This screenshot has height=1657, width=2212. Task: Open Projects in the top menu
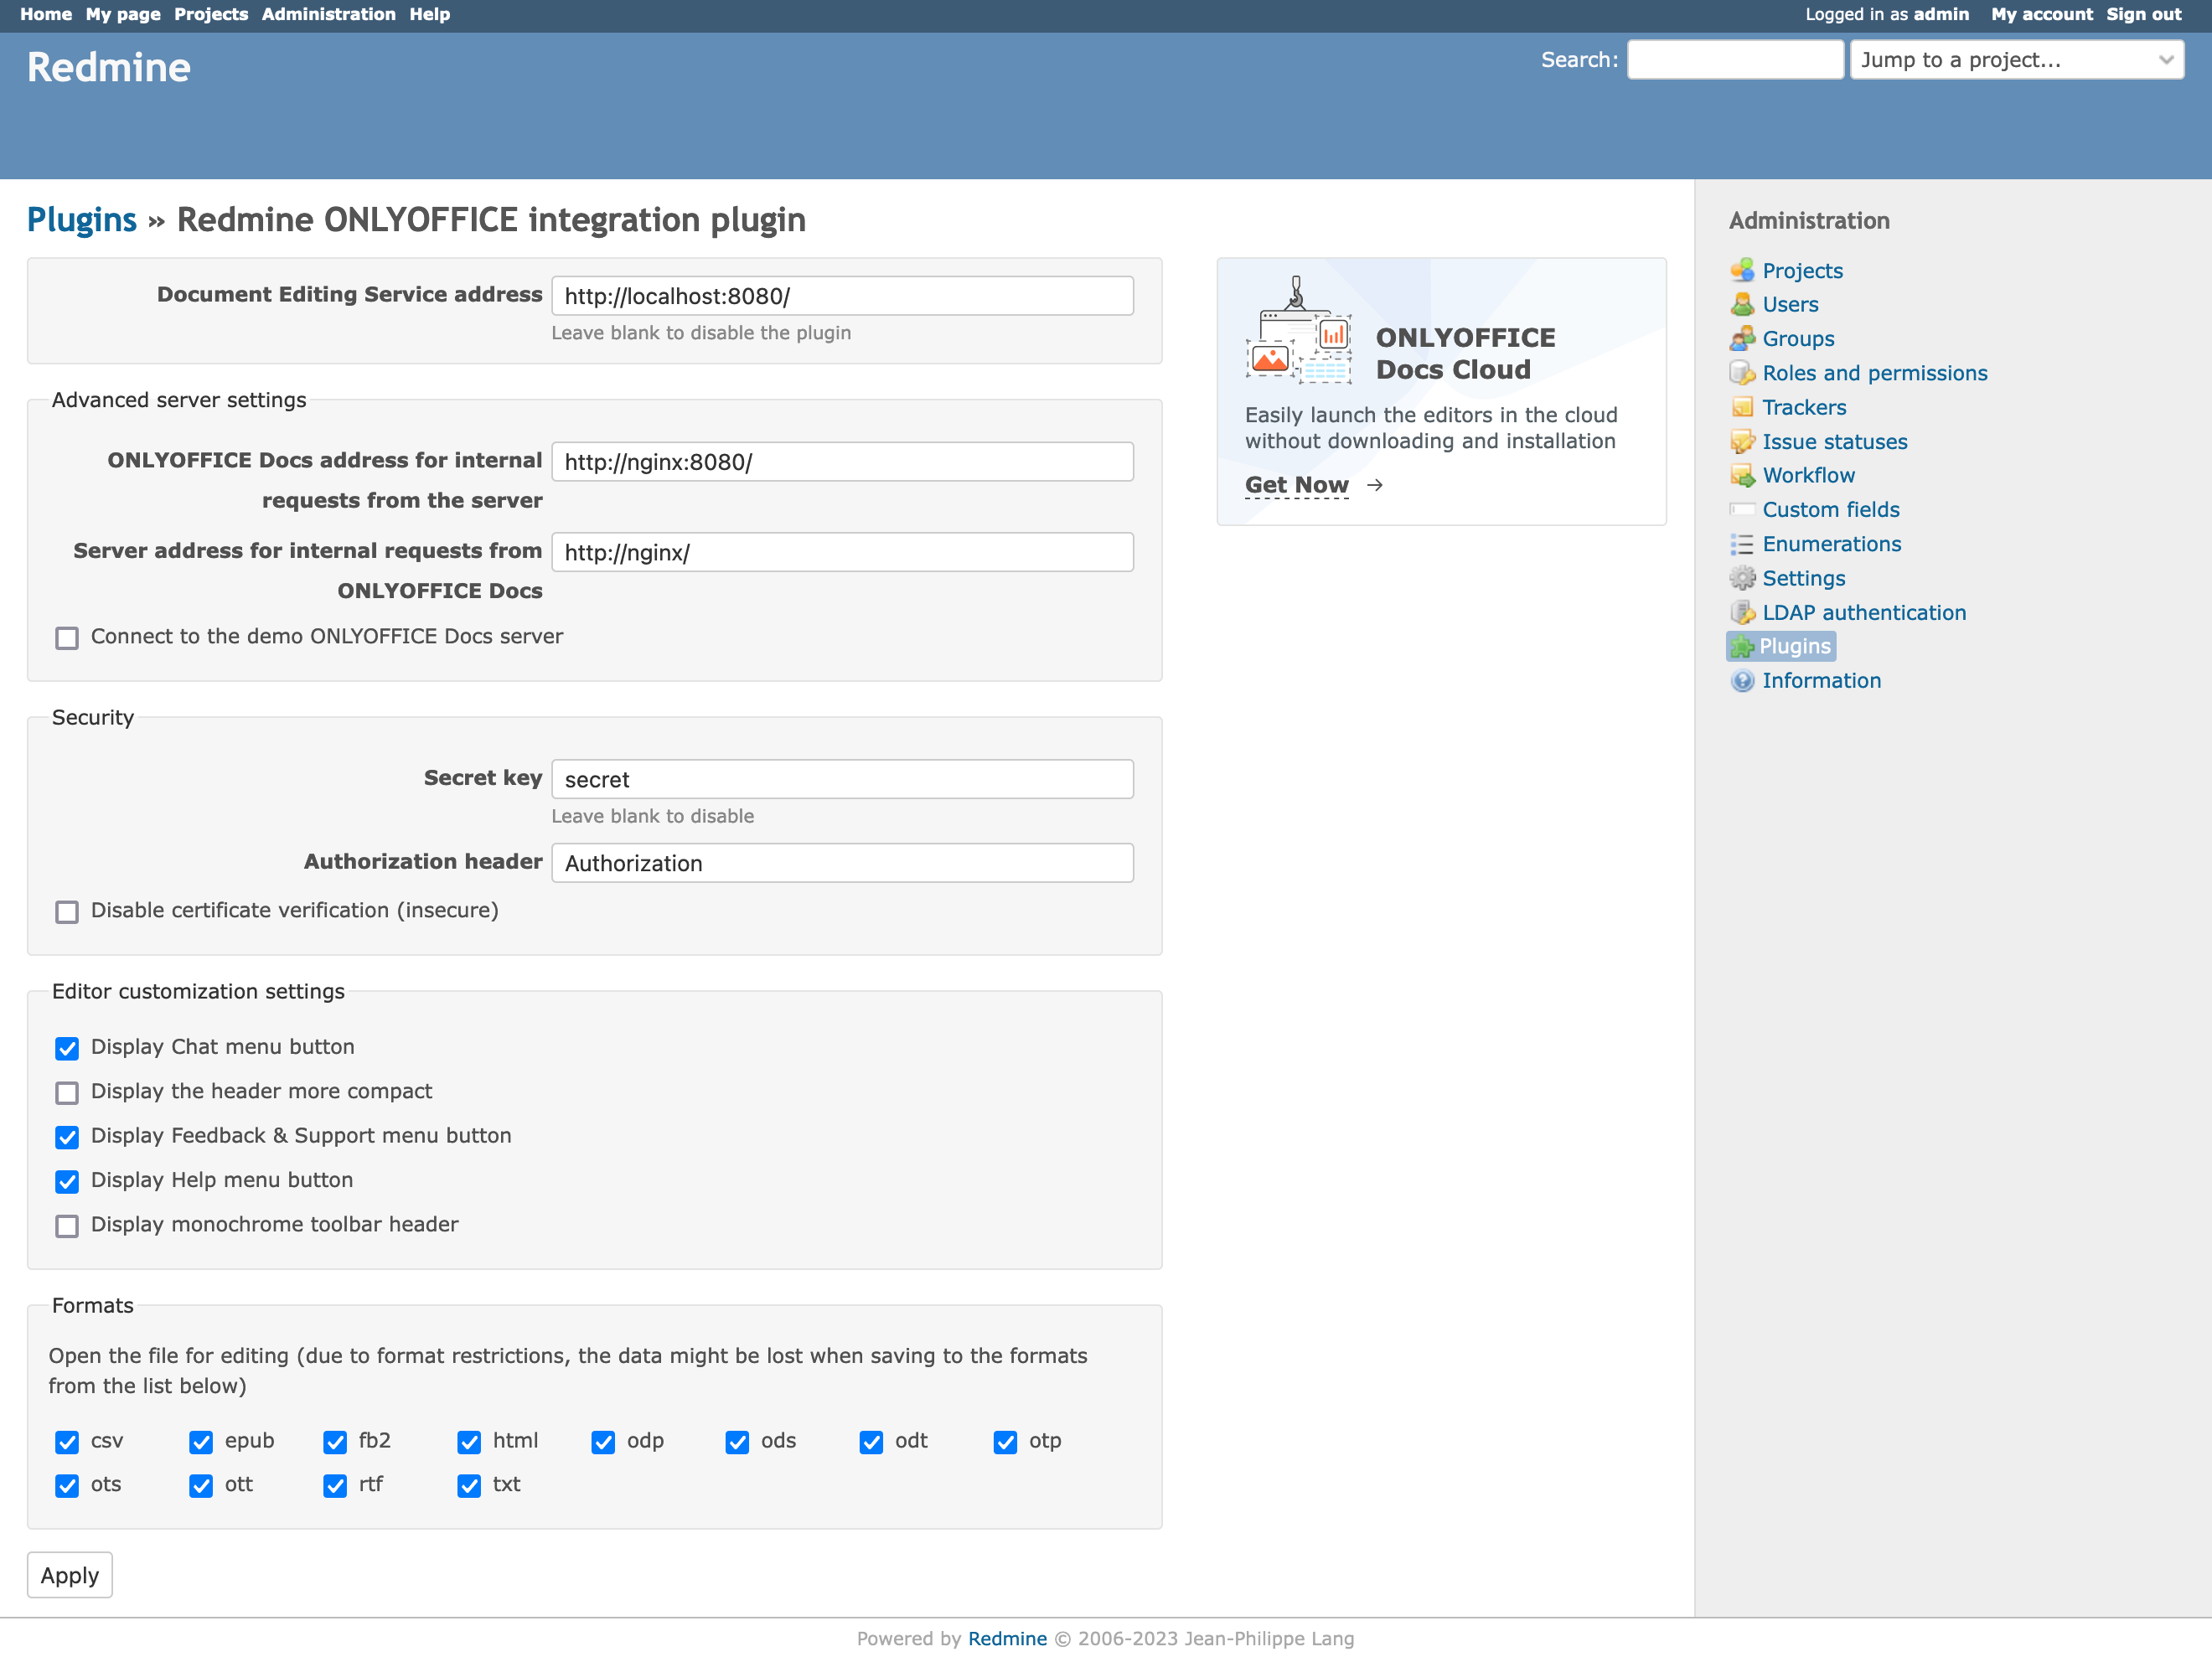pos(211,14)
